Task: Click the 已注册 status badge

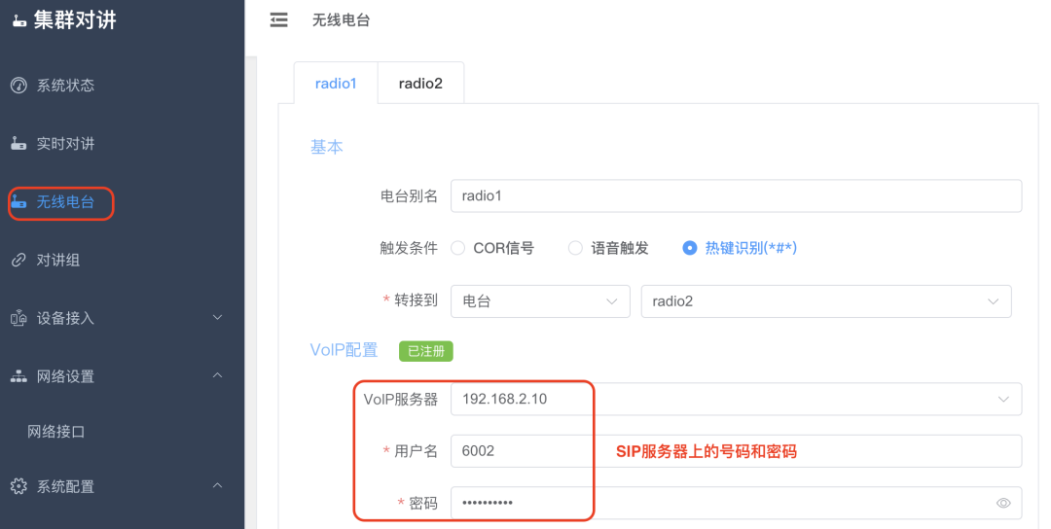Action: [426, 351]
